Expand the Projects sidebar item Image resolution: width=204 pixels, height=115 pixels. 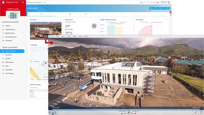pyautogui.click(x=13, y=26)
